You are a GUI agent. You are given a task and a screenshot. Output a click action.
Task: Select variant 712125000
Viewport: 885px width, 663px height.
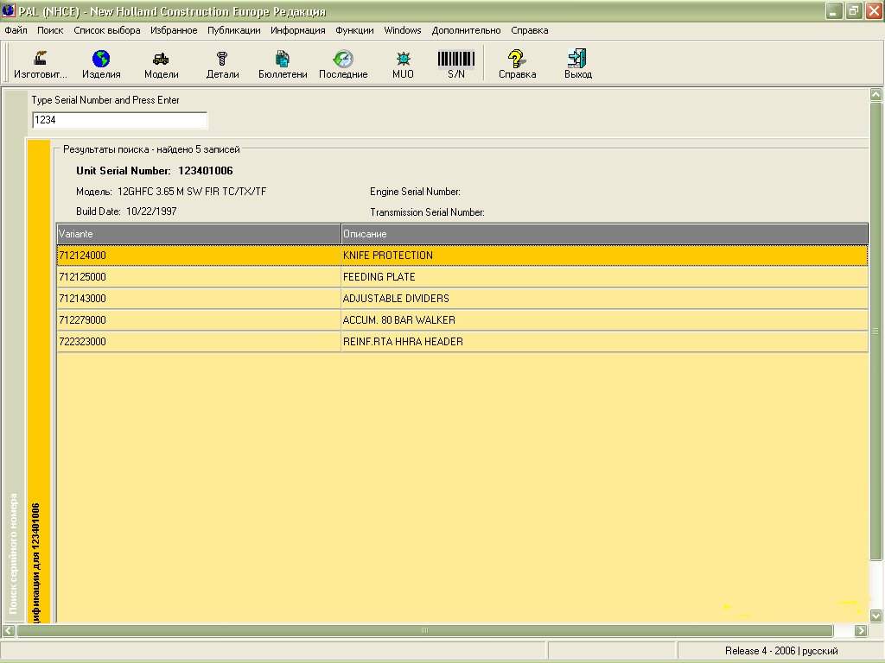click(x=199, y=277)
